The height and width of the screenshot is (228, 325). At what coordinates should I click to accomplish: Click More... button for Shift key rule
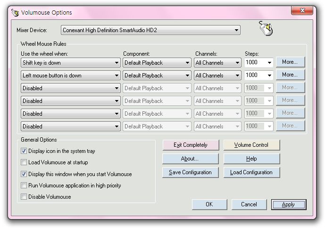click(290, 62)
